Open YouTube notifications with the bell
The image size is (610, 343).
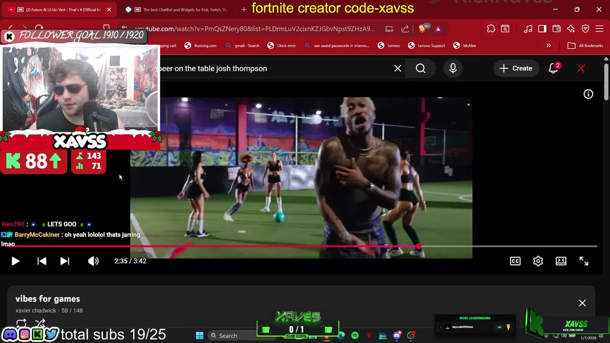pyautogui.click(x=553, y=69)
